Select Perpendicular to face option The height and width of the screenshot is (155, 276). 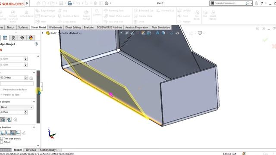[x=13, y=90]
